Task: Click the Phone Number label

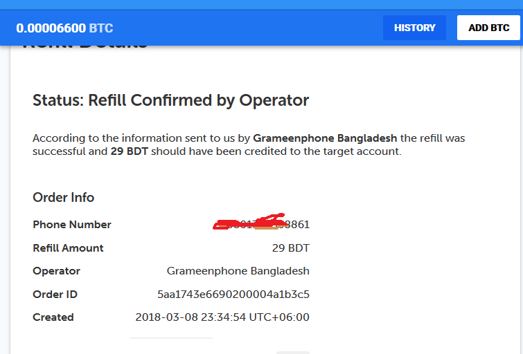Action: 72,225
